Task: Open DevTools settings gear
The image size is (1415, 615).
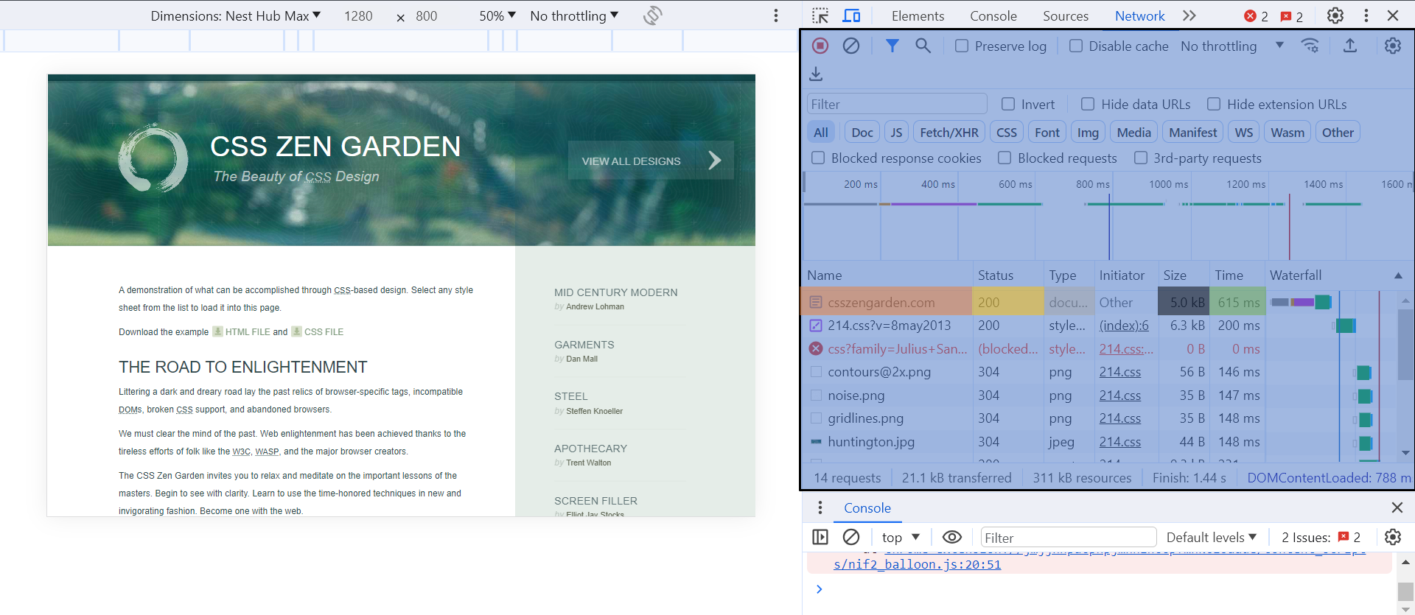Action: [1335, 15]
